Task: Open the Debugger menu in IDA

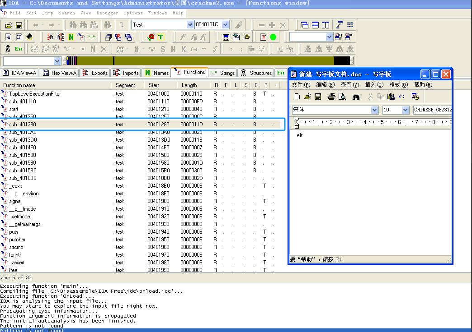Action: tap(107, 13)
